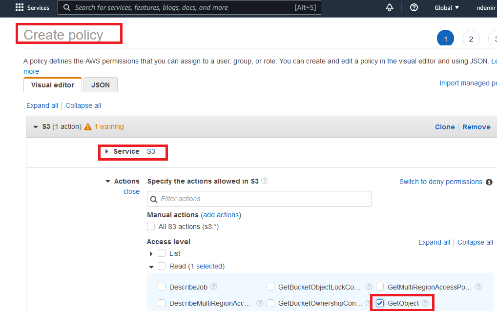Viewport: 497px width, 311px height.
Task: Click the Remove link for S3
Action: coord(476,127)
